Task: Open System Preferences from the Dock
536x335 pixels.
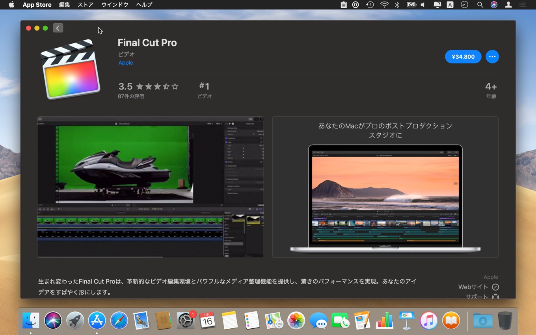Action: tap(185, 320)
